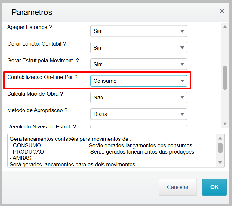Click the Apagar Estornos field showing Sim
This screenshot has width=232, height=206.
coord(133,31)
